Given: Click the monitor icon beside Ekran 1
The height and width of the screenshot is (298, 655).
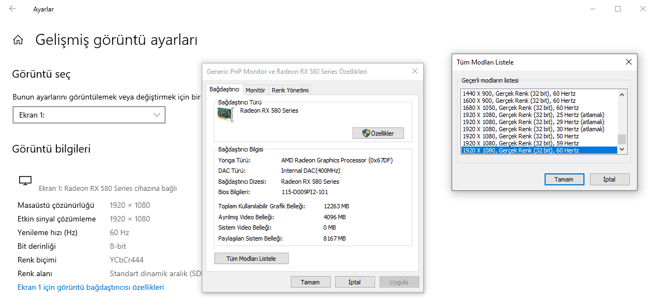Looking at the screenshot, I should pos(26,180).
